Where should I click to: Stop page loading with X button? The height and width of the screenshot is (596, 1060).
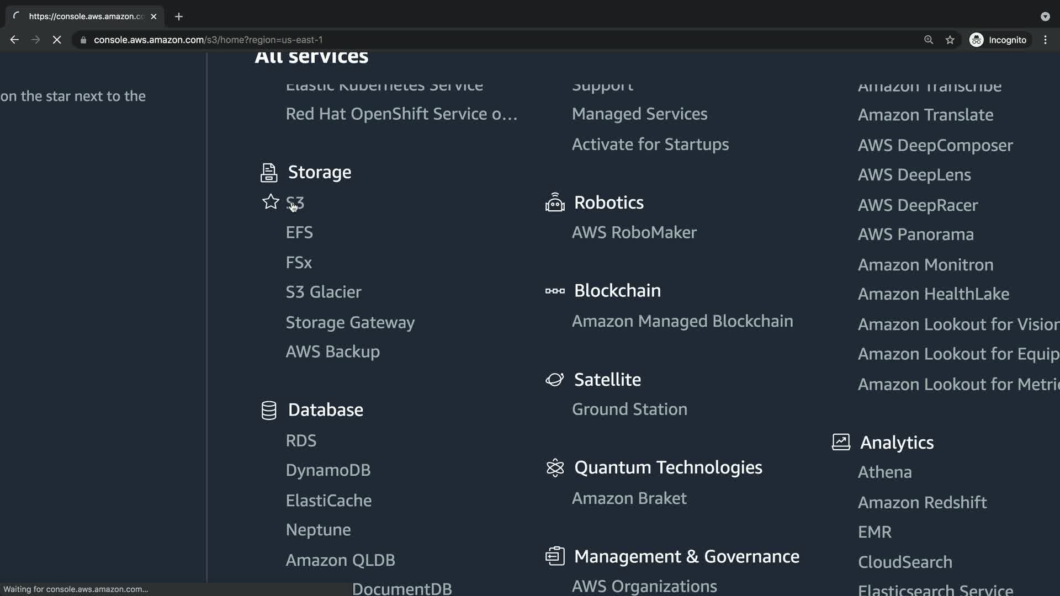click(x=57, y=40)
